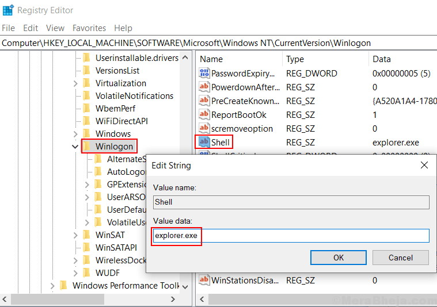Screen dimensions: 437x307
Task: Click the WinStationsDisa string value icon
Action: click(204, 280)
